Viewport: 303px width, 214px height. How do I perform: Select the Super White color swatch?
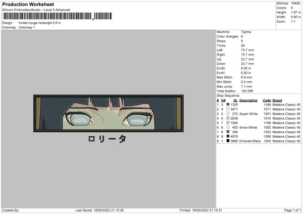coord(228,114)
